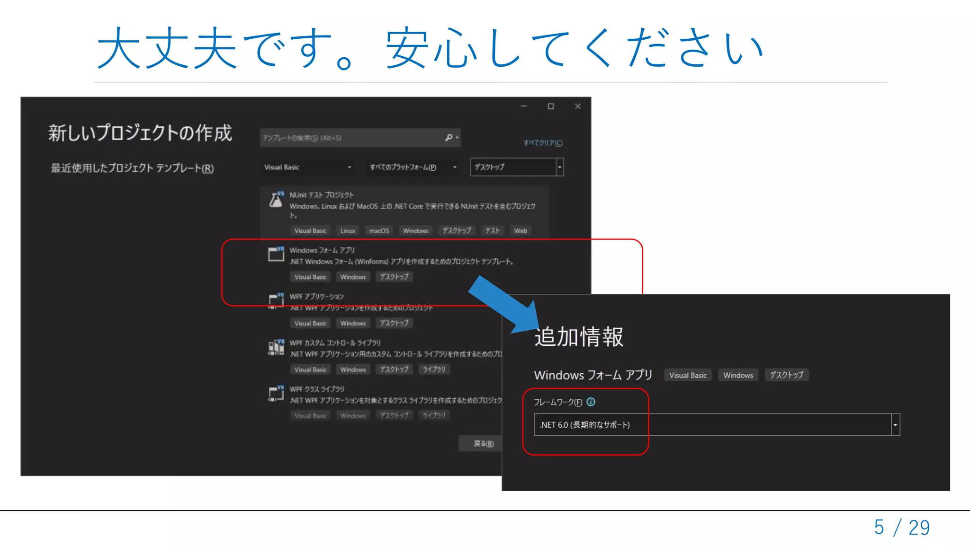The image size is (970, 545).
Task: Click the NUnit test project flask icon
Action: pos(276,199)
